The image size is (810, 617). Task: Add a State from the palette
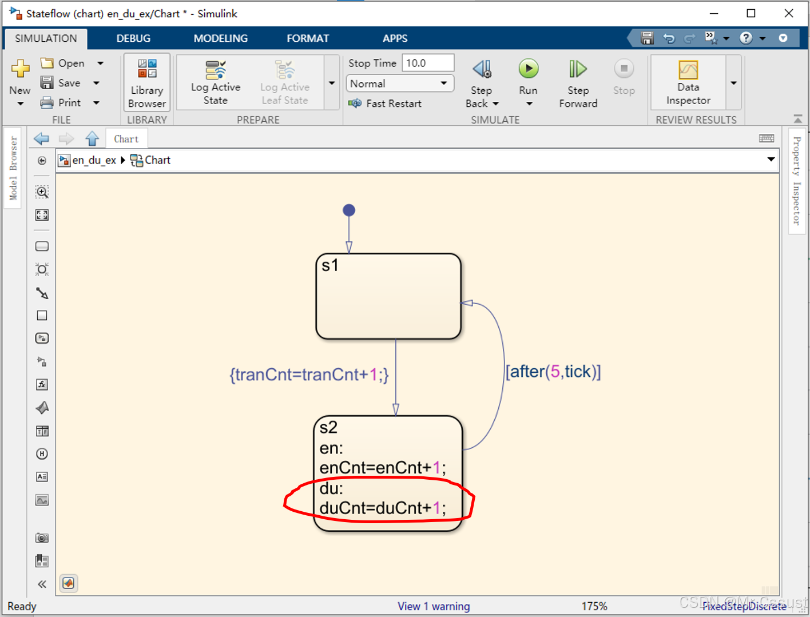point(42,246)
